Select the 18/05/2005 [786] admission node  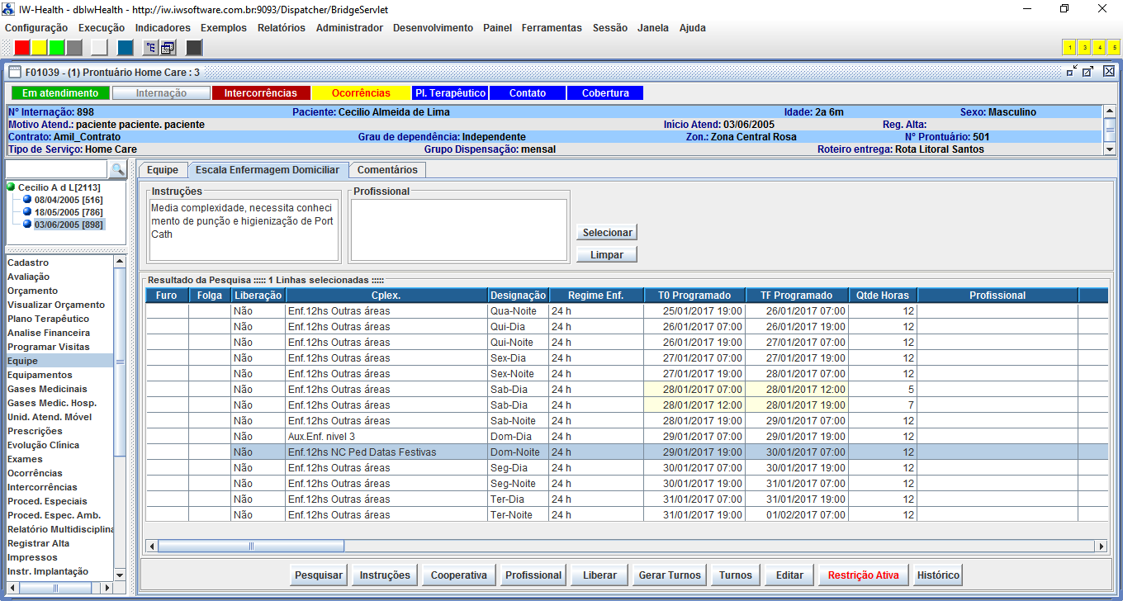(68, 212)
